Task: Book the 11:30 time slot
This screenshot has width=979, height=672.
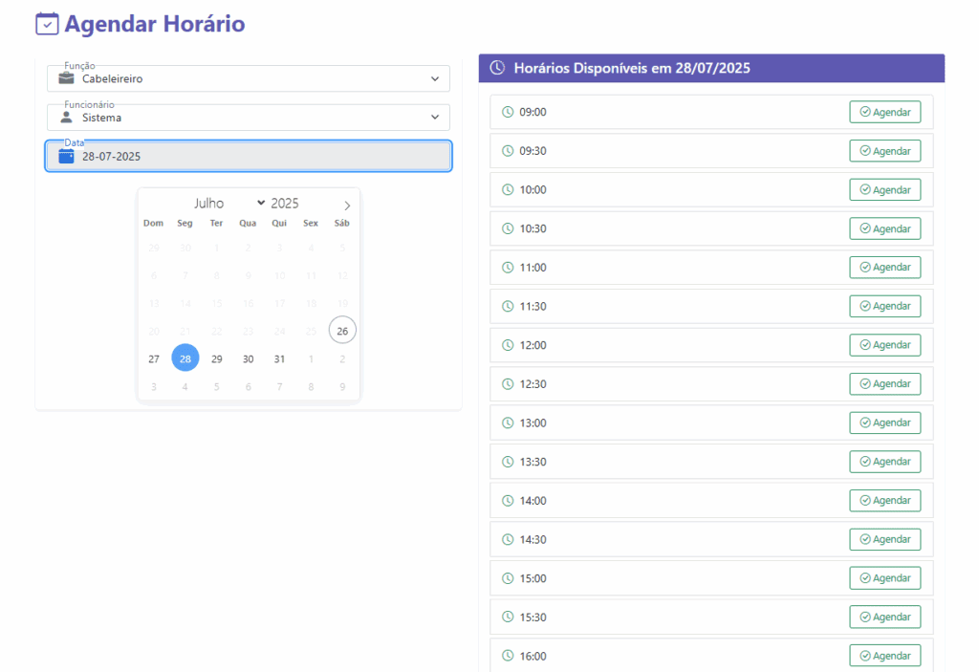Action: [884, 306]
